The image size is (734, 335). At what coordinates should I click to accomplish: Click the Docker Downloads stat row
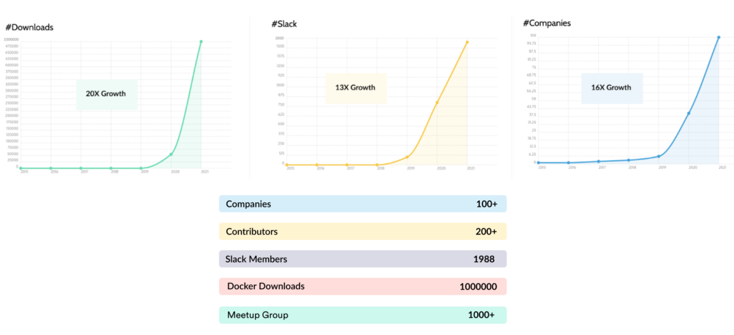click(362, 286)
